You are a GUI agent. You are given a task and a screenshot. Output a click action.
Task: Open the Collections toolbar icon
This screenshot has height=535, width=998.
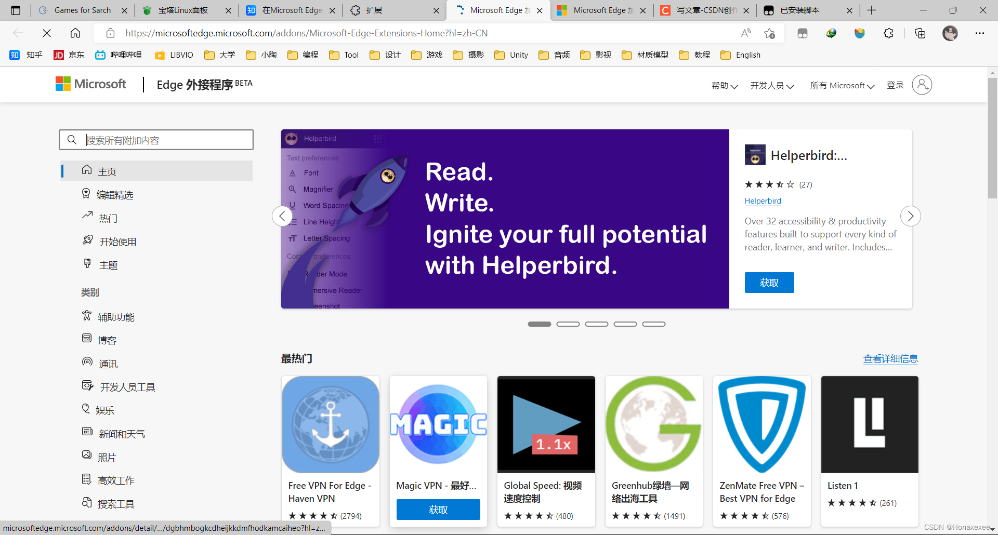coord(920,33)
